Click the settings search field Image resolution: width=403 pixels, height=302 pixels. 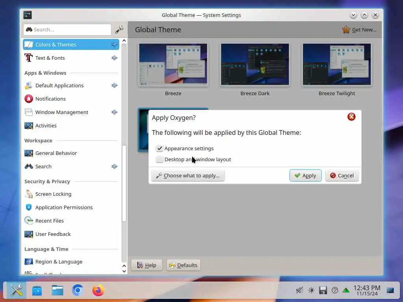67,29
